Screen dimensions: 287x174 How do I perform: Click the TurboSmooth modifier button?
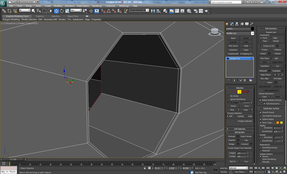[233, 54]
